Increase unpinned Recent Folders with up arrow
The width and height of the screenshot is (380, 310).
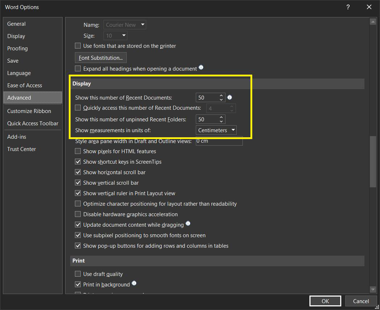pos(221,117)
